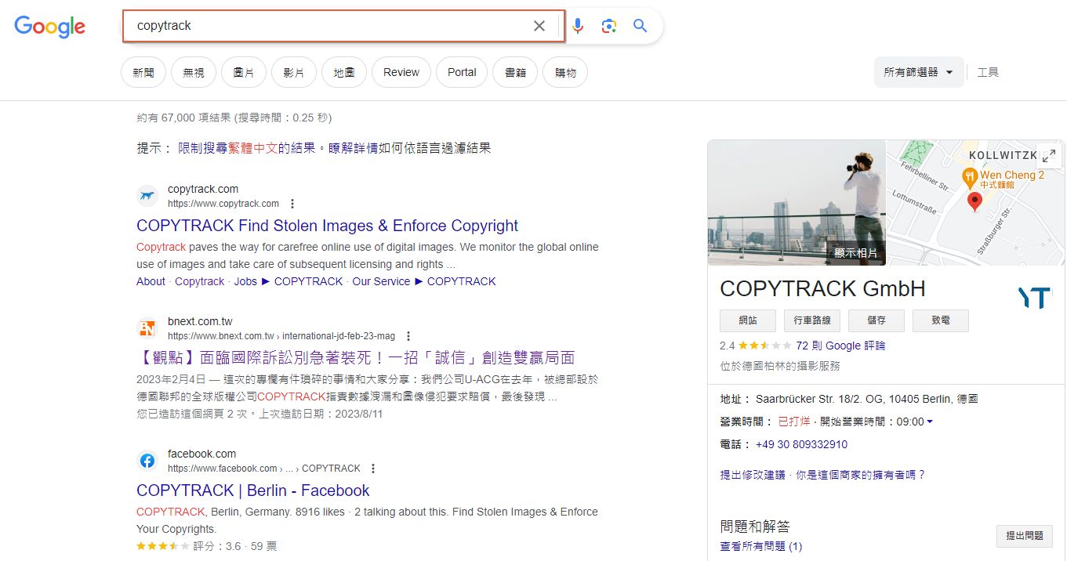Click the 儲存 save button
Screen dimensions: 1067x561
point(876,320)
